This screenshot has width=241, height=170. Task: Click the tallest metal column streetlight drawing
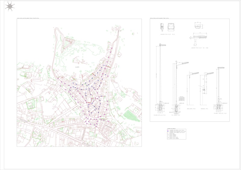160,75
